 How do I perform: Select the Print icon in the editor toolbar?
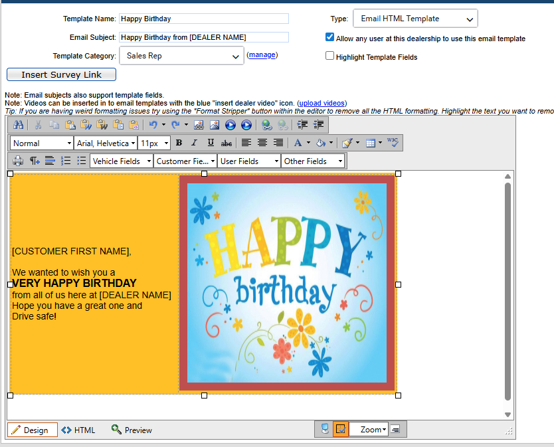(17, 160)
